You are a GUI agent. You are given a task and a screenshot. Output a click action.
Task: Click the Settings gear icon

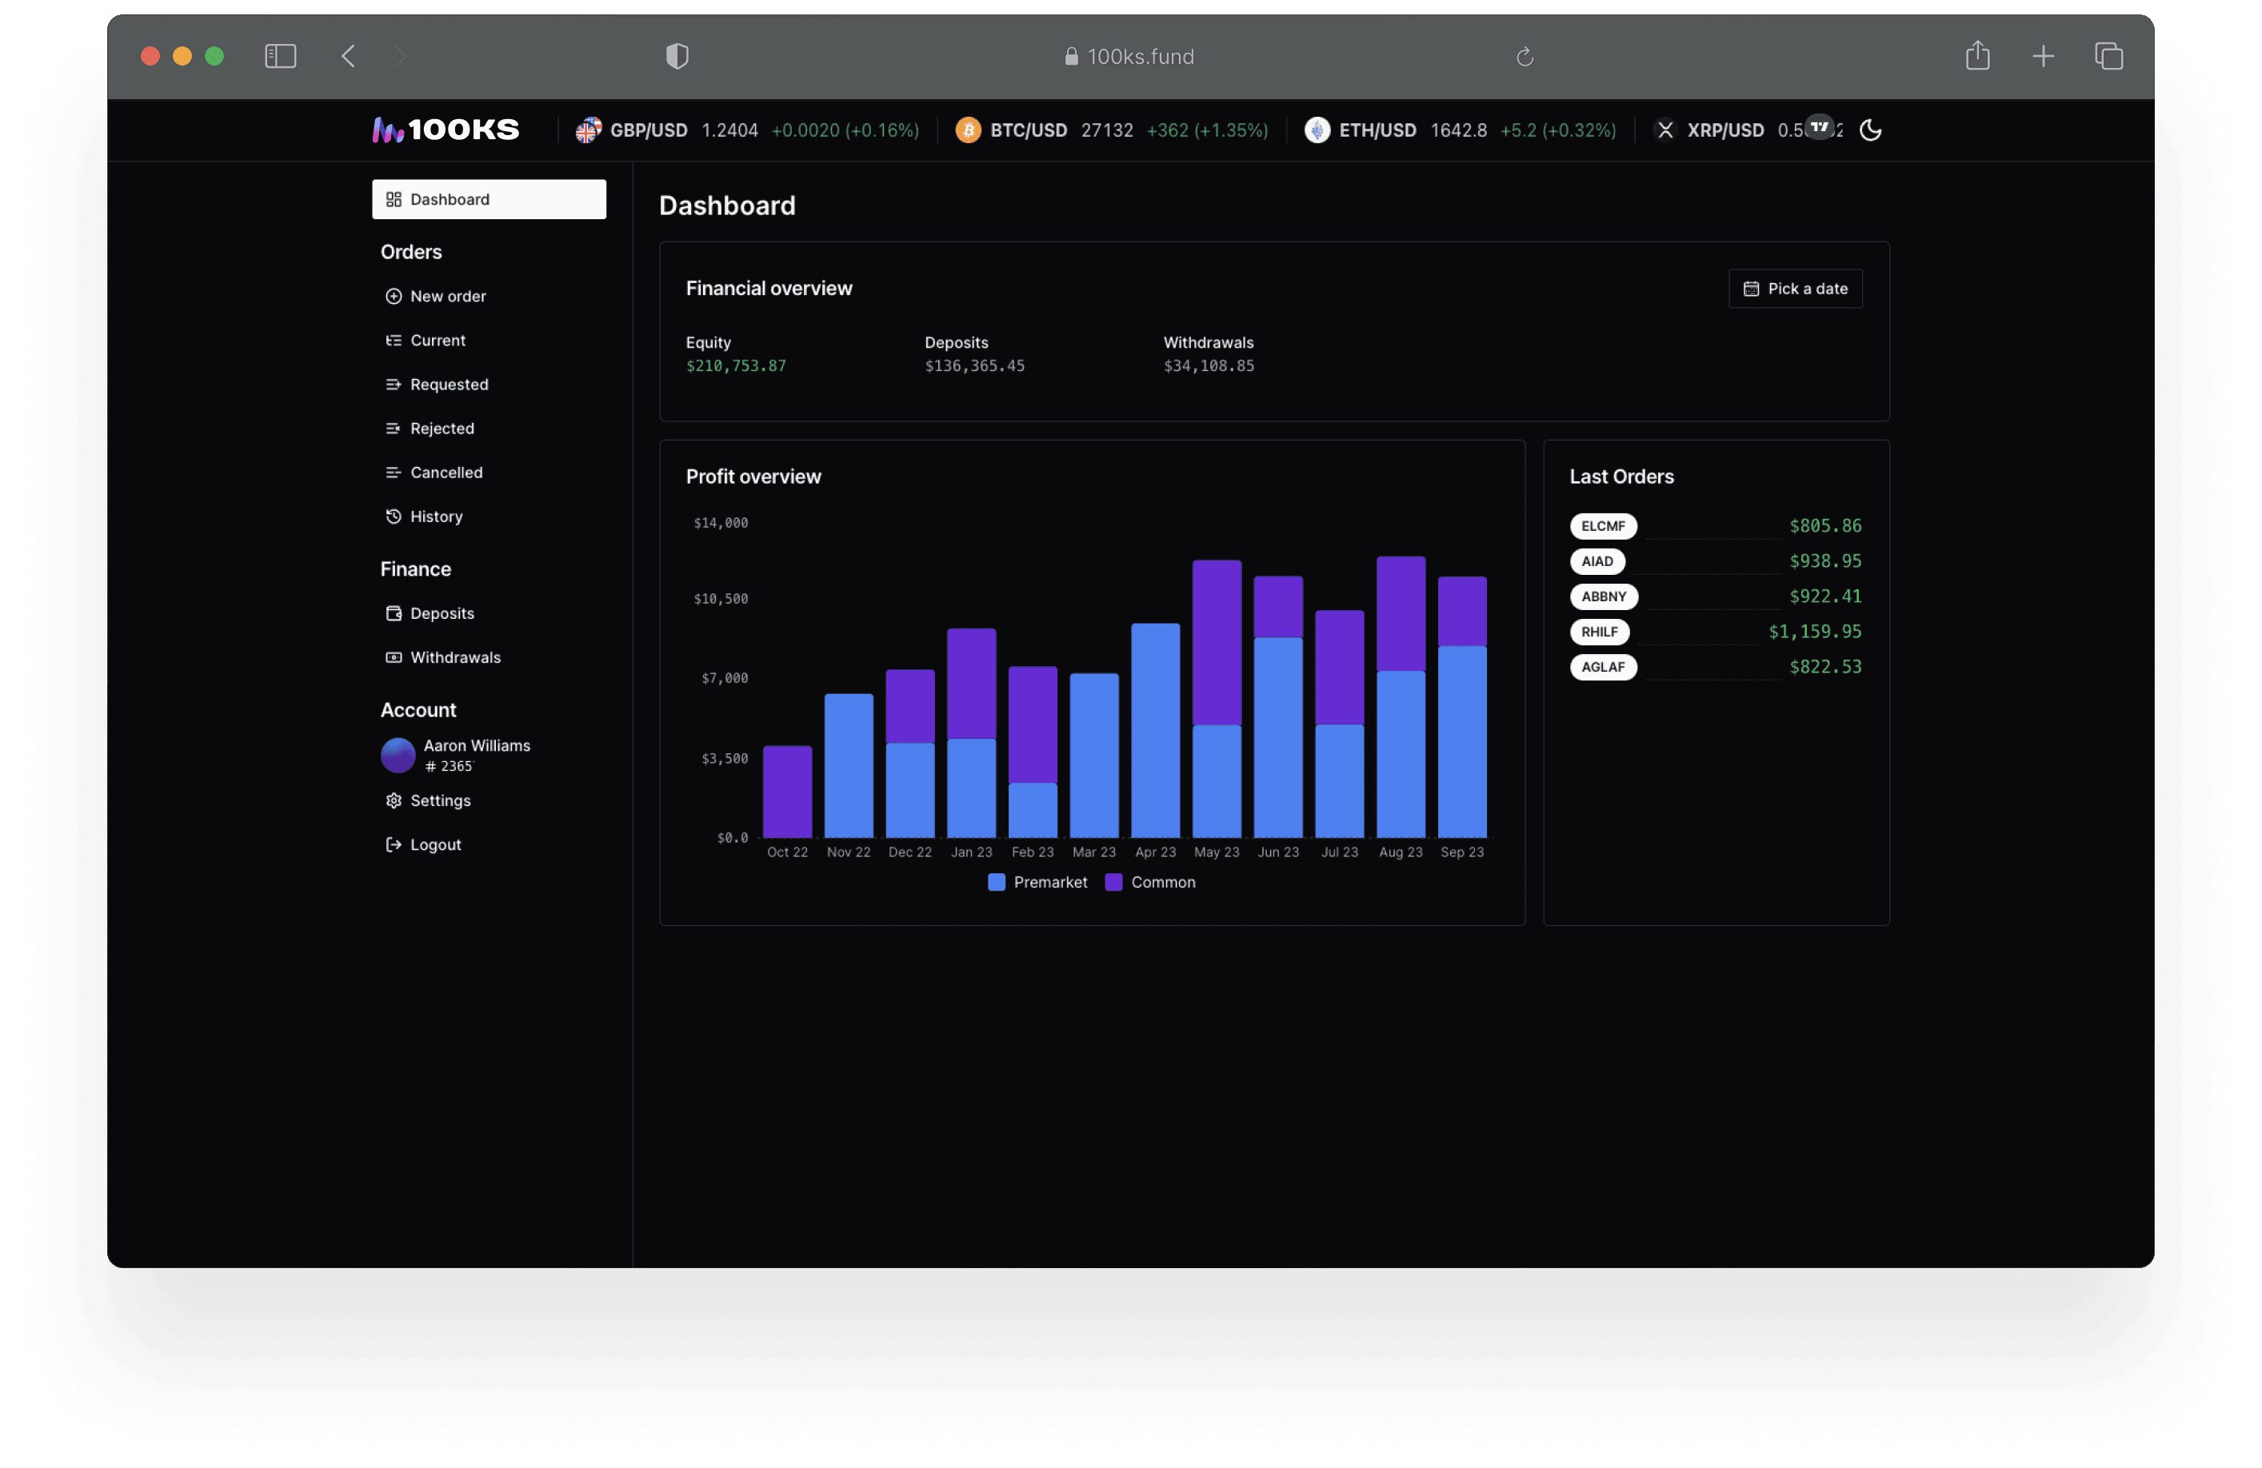click(x=394, y=799)
